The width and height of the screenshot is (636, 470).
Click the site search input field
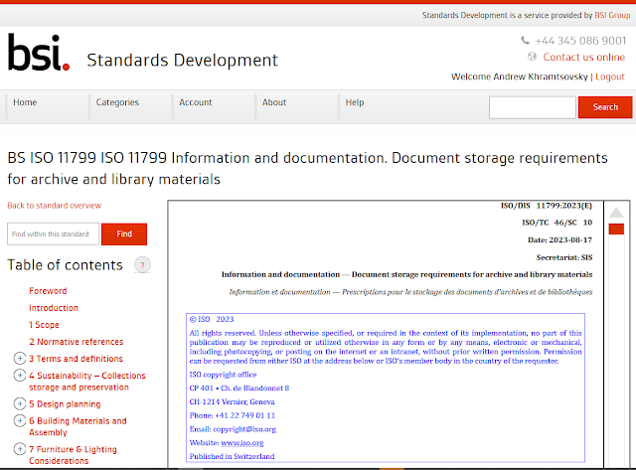tap(533, 107)
